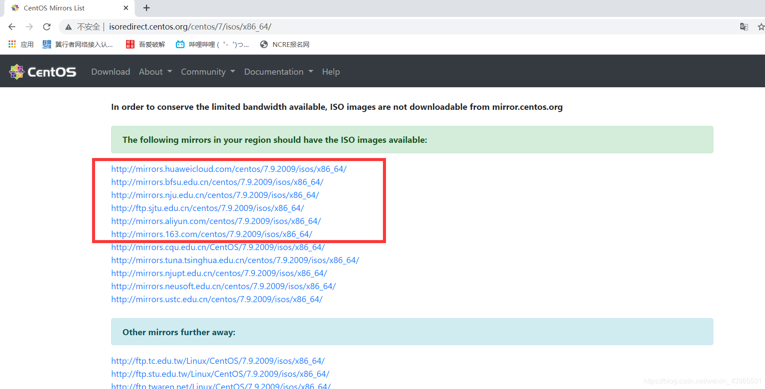The image size is (765, 389).
Task: Open the NCRE报名网 bookmark
Action: pyautogui.click(x=285, y=44)
